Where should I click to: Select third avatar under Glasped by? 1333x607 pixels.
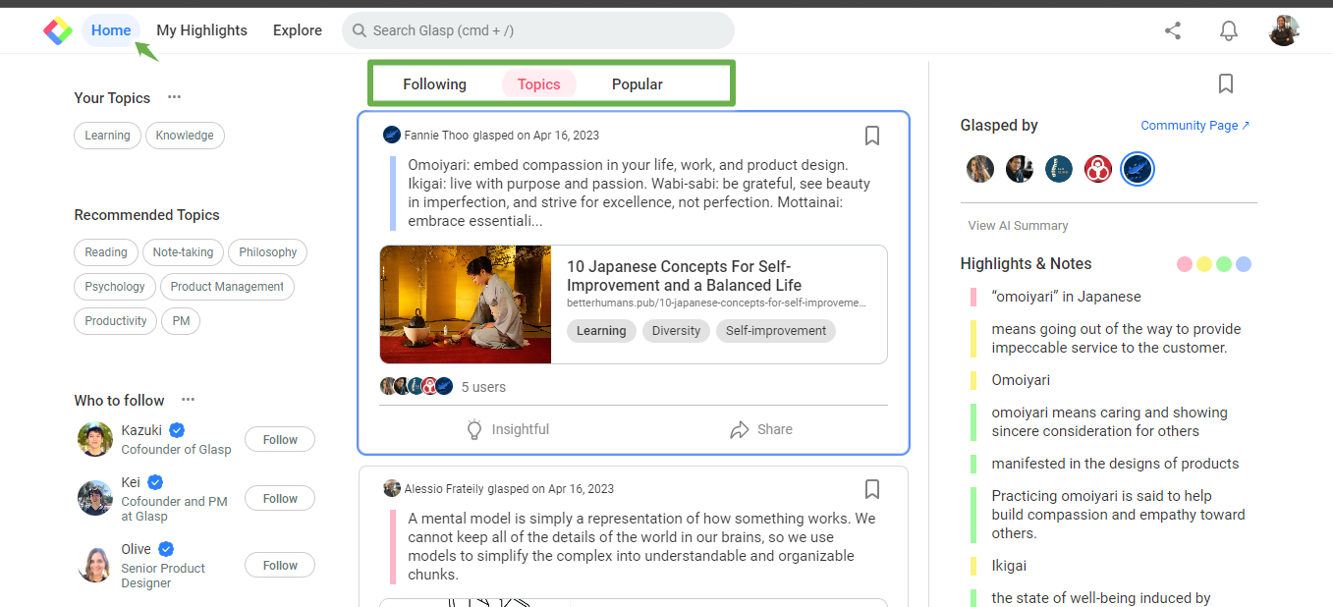click(1059, 169)
